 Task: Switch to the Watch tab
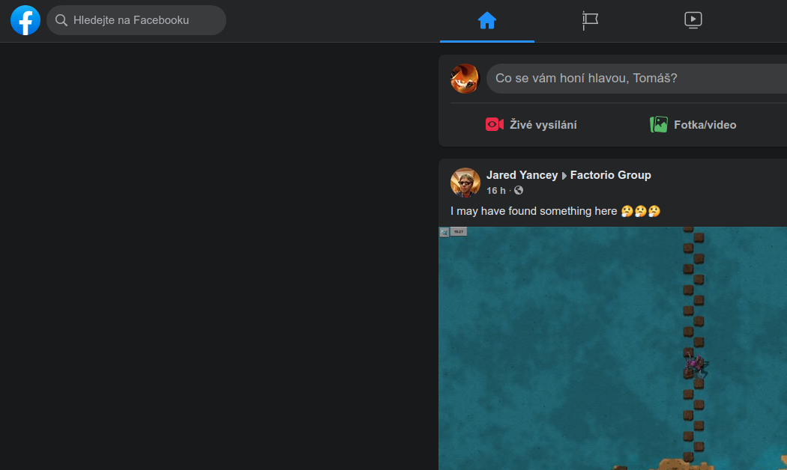click(693, 20)
